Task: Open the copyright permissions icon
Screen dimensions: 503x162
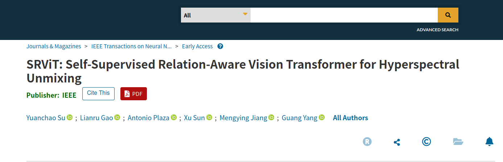Action: coord(426,142)
